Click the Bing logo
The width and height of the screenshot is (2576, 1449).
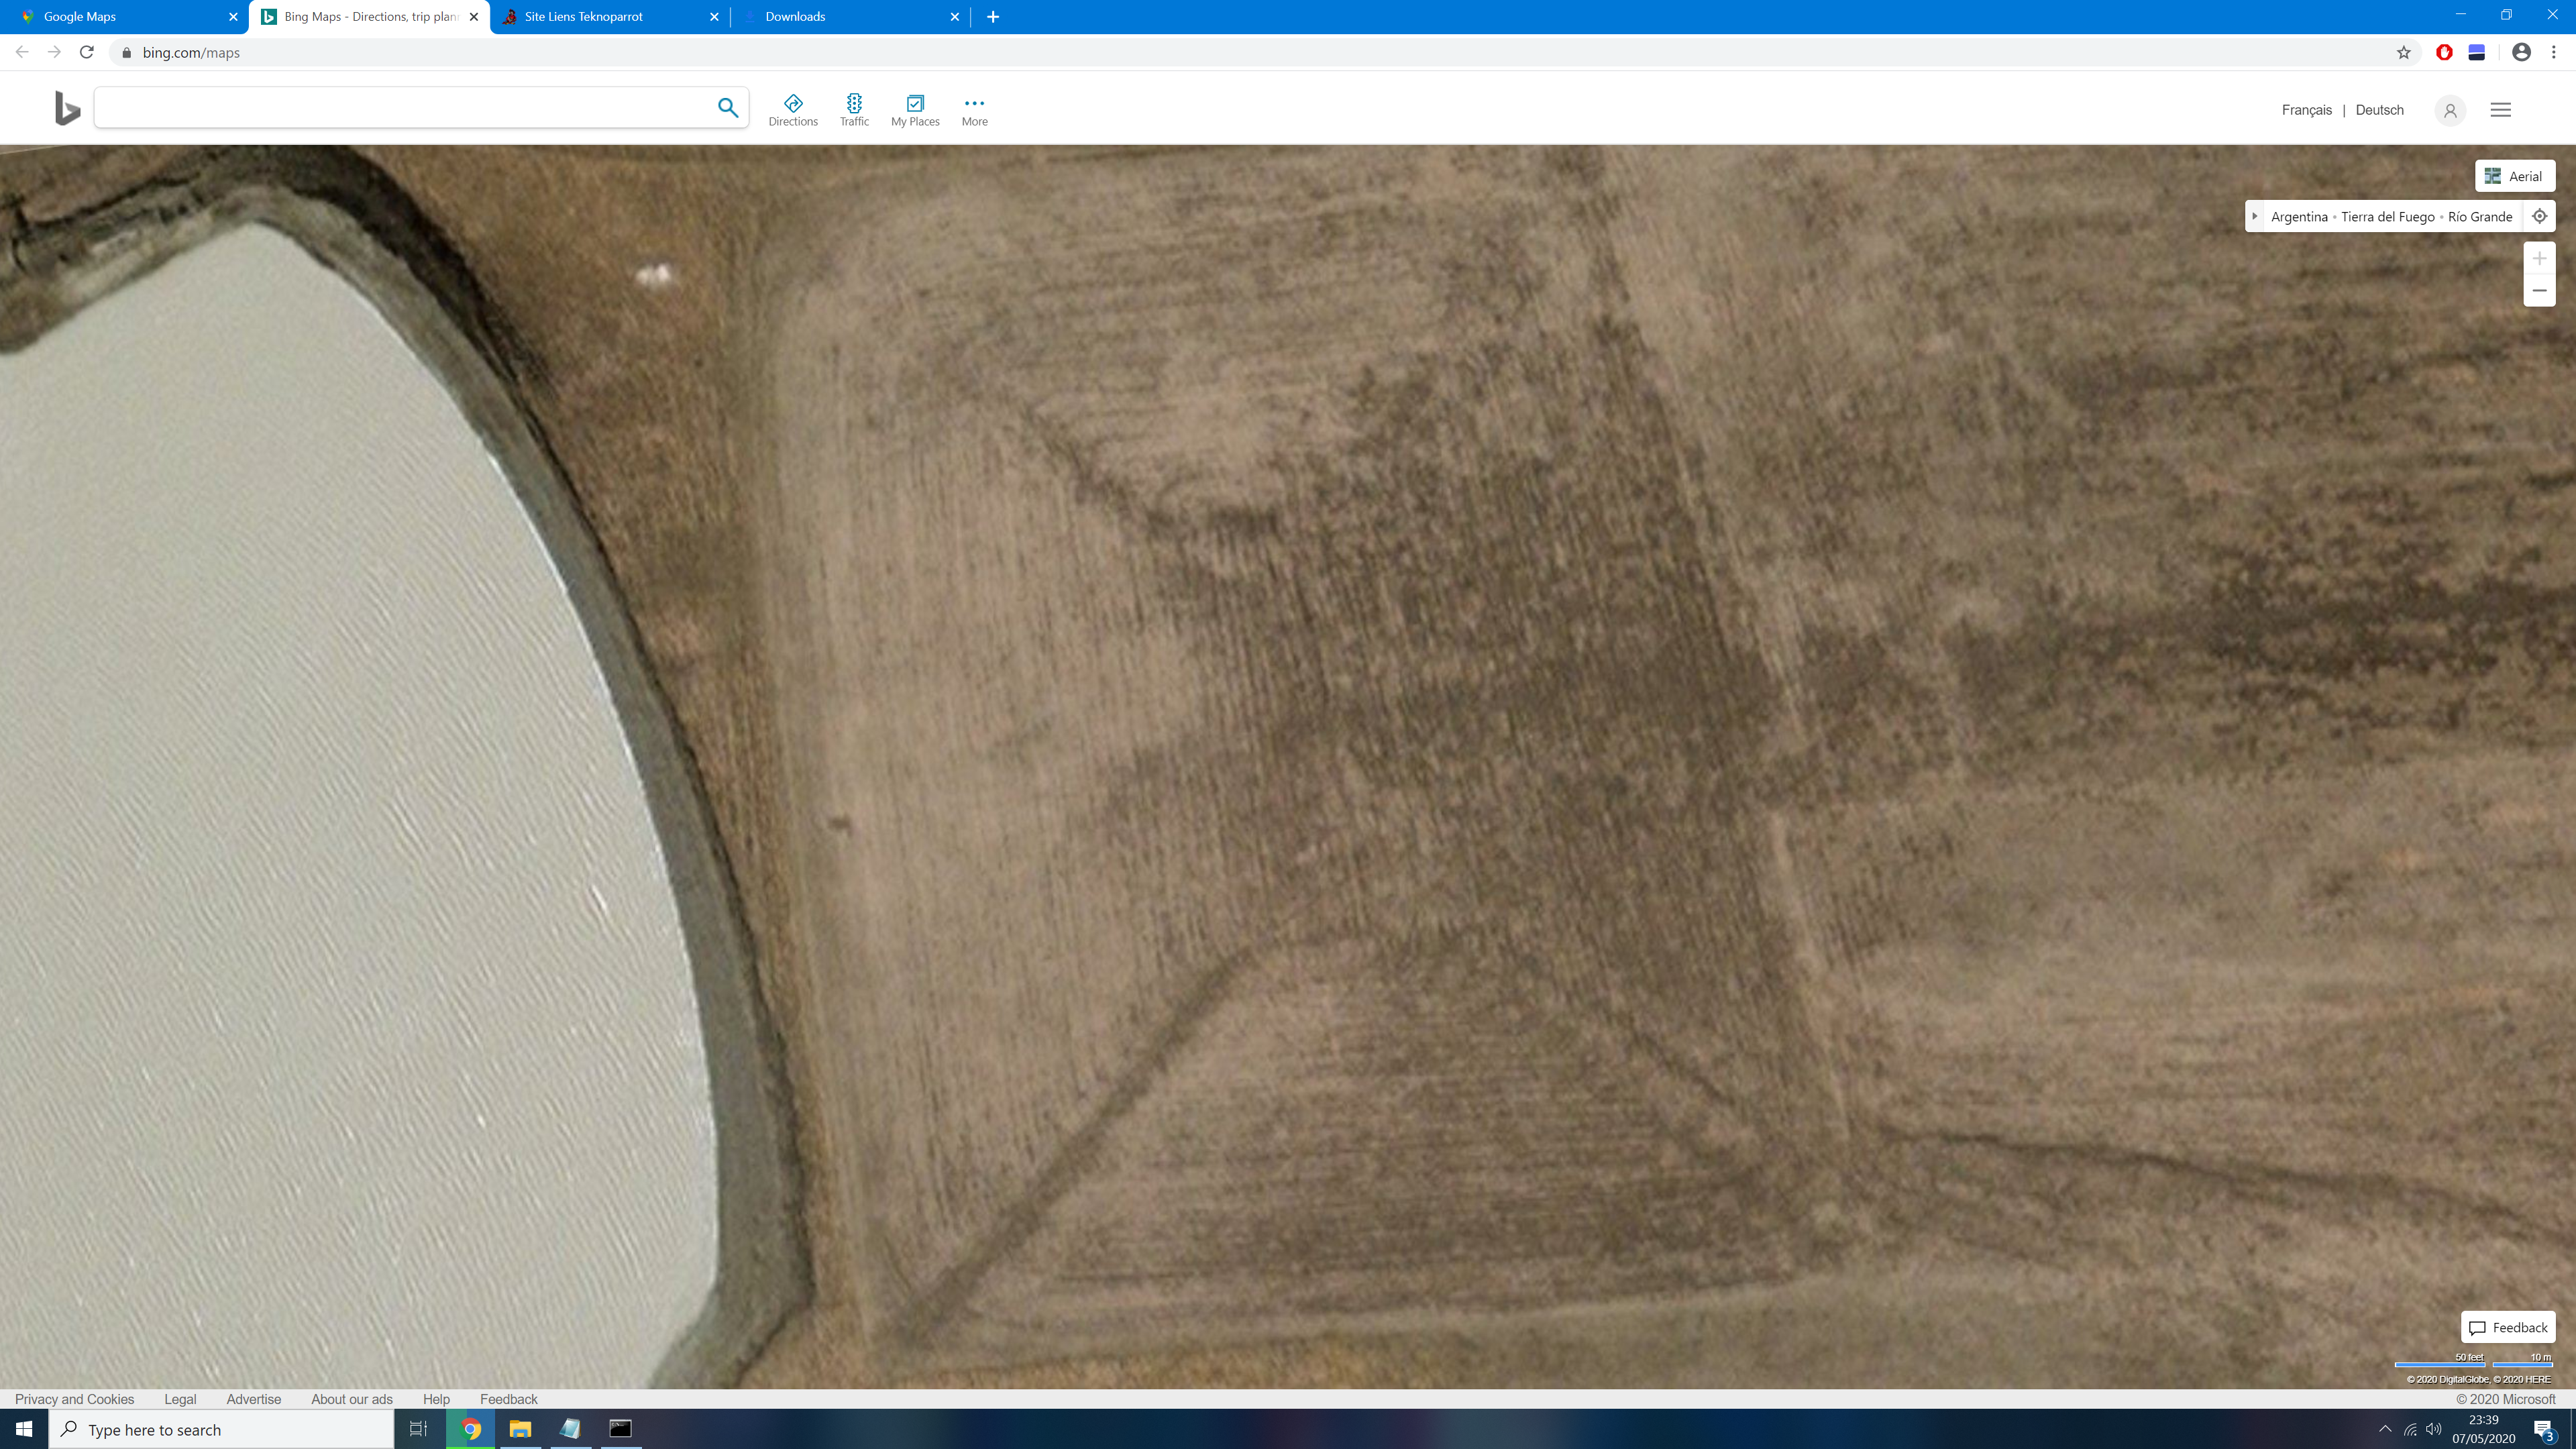(x=67, y=108)
